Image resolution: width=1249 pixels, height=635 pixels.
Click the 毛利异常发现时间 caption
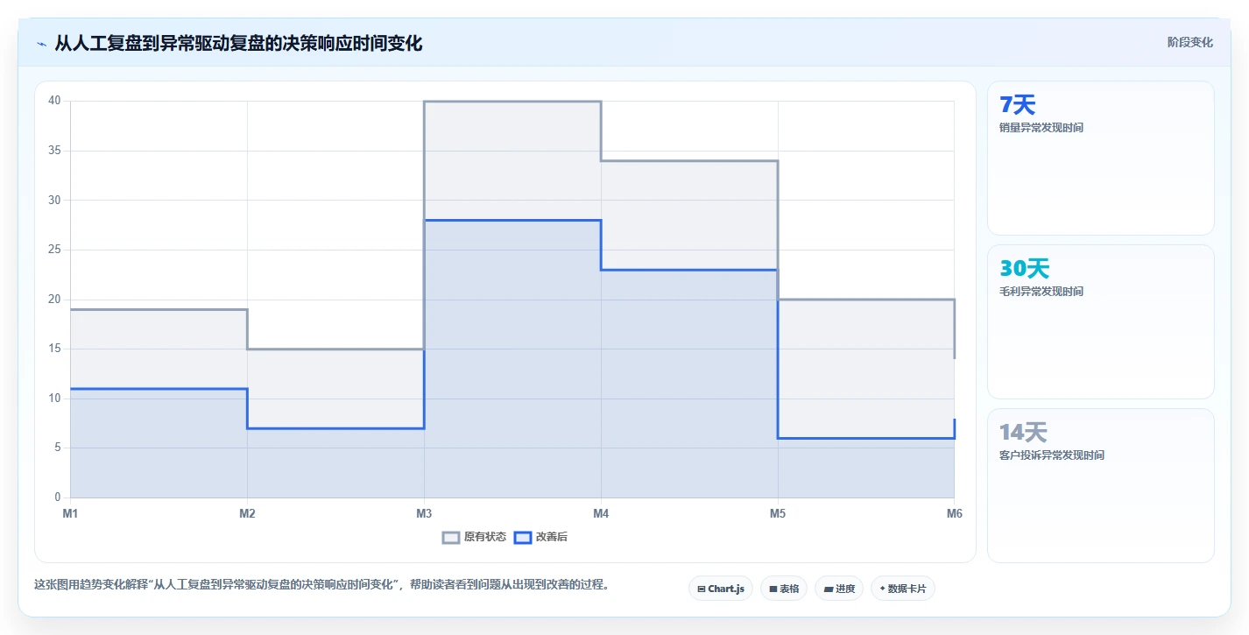[x=1041, y=292]
